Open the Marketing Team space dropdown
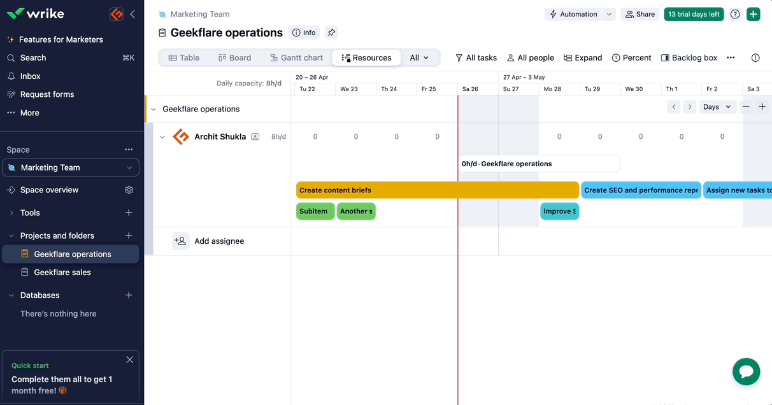The height and width of the screenshot is (405, 772). pos(71,167)
